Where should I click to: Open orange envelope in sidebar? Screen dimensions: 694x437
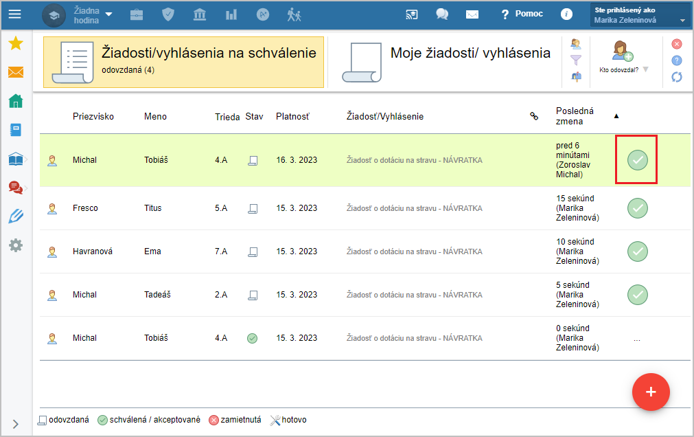16,71
